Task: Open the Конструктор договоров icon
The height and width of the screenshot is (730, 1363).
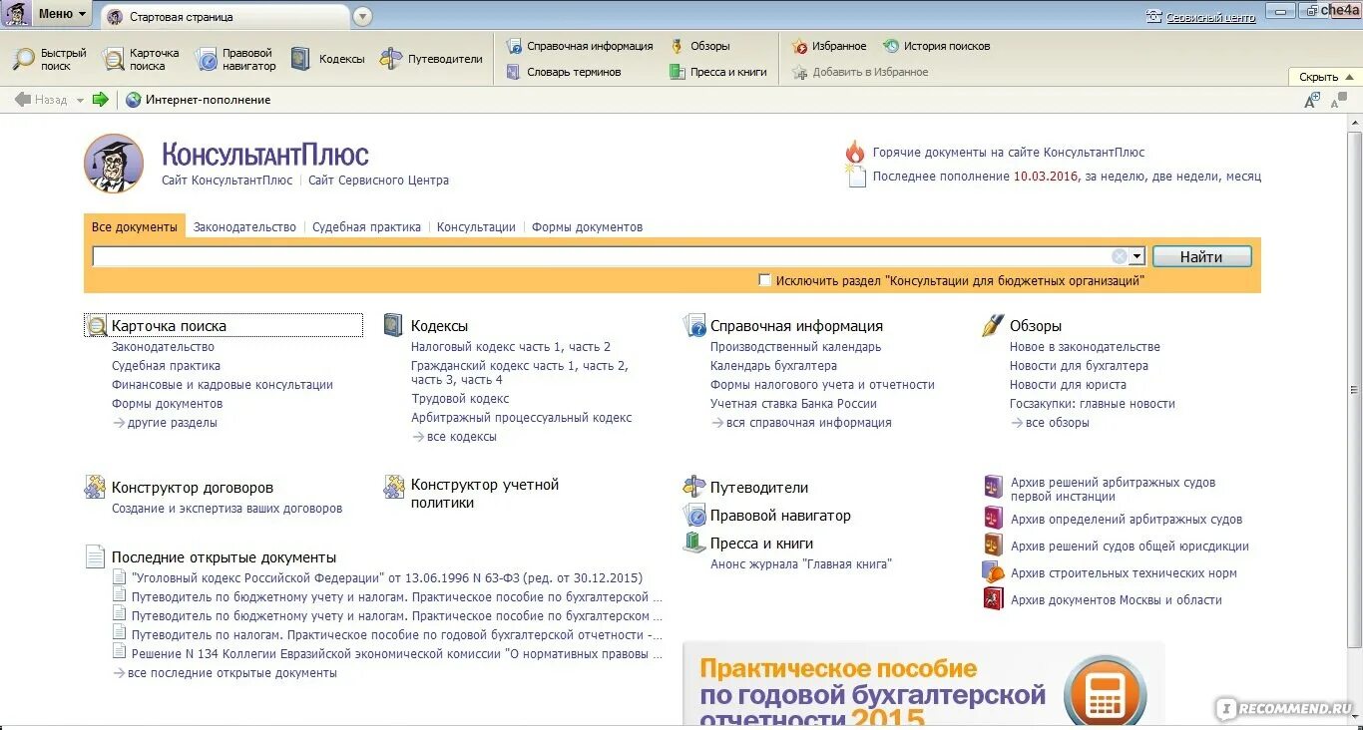Action: [95, 488]
